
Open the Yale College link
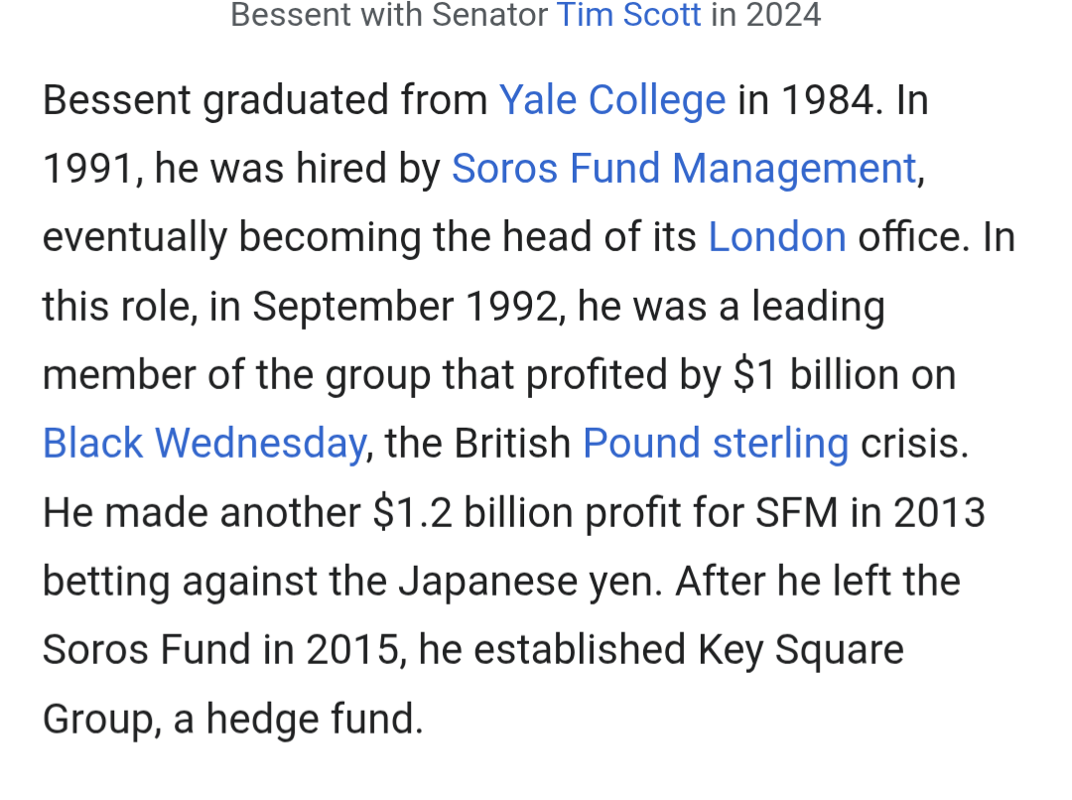click(611, 100)
